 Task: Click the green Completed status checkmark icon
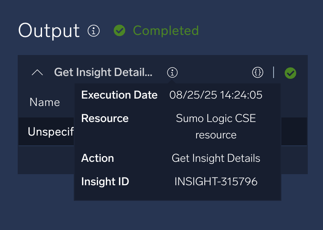tap(119, 30)
